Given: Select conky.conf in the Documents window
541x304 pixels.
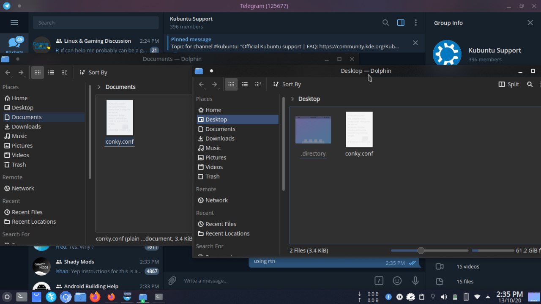Looking at the screenshot, I should click(120, 123).
